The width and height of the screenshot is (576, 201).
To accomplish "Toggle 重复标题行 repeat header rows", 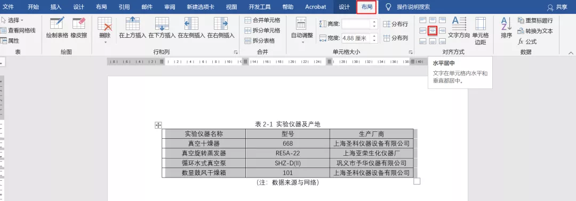I will tap(535, 21).
